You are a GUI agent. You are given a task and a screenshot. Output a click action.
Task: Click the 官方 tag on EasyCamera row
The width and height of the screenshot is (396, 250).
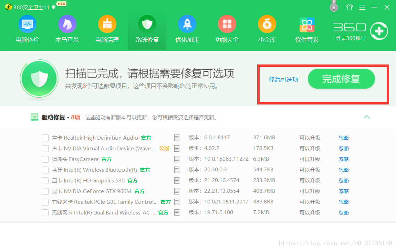(x=106, y=159)
